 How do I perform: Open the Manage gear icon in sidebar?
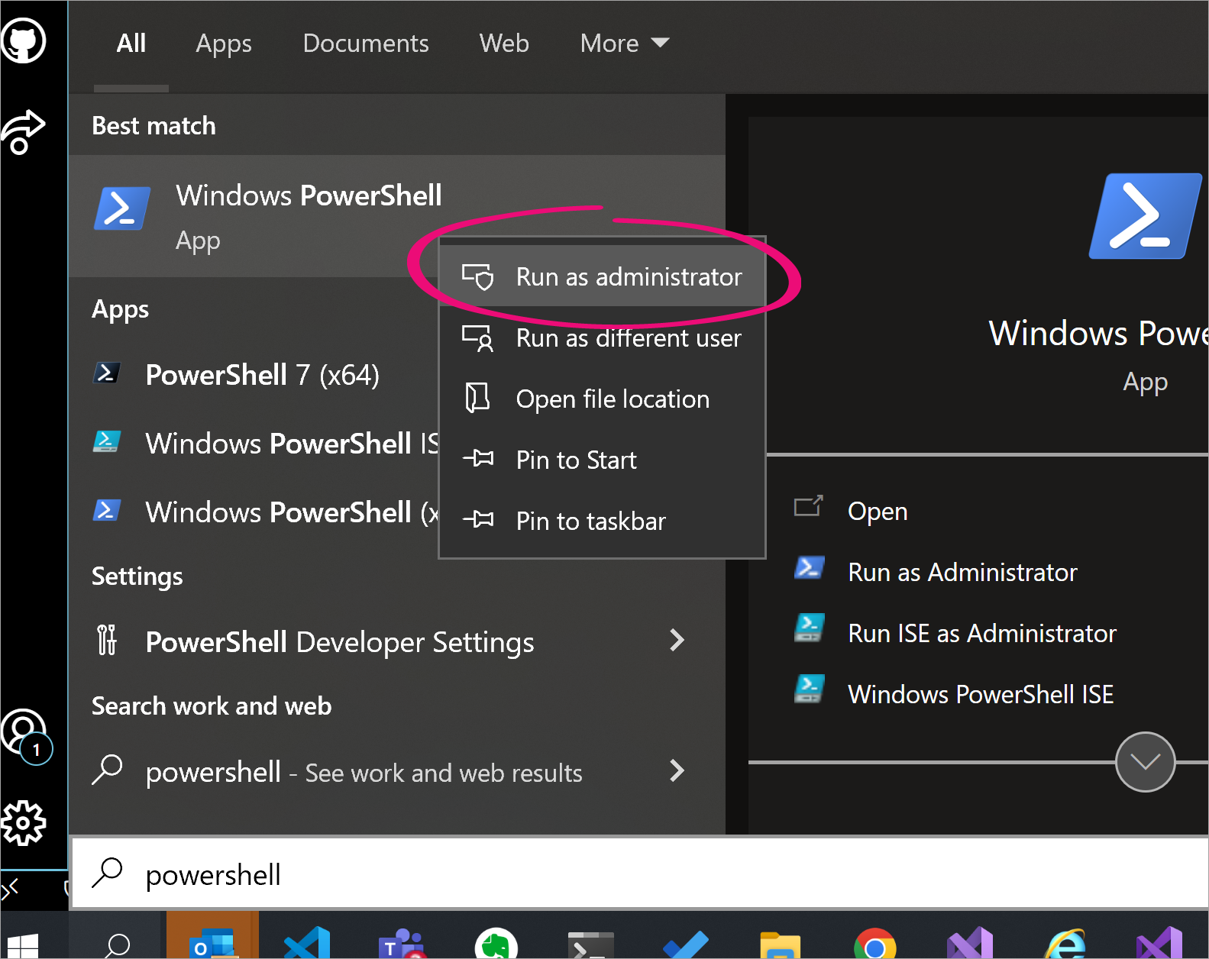pos(24,822)
